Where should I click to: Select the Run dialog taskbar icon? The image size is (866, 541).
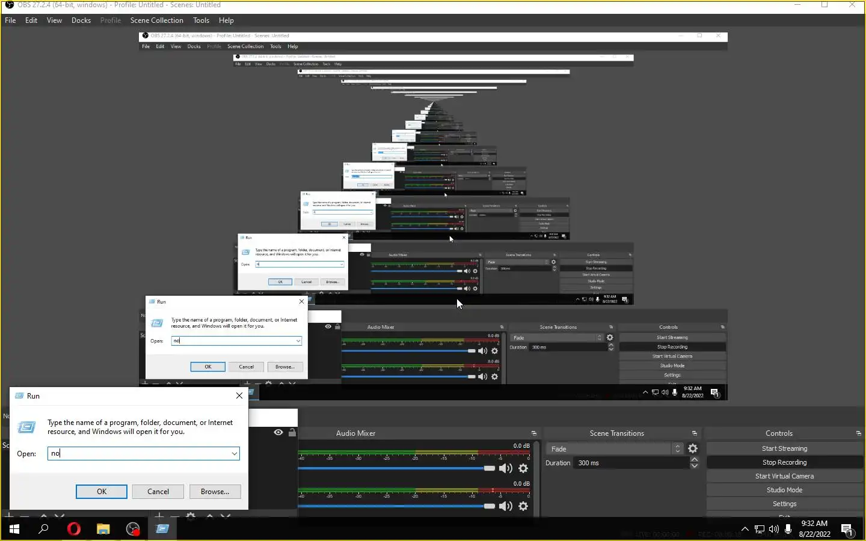162,529
